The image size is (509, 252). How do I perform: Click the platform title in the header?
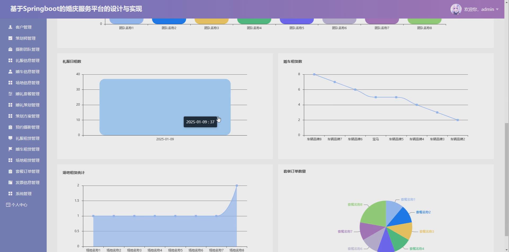pos(76,9)
